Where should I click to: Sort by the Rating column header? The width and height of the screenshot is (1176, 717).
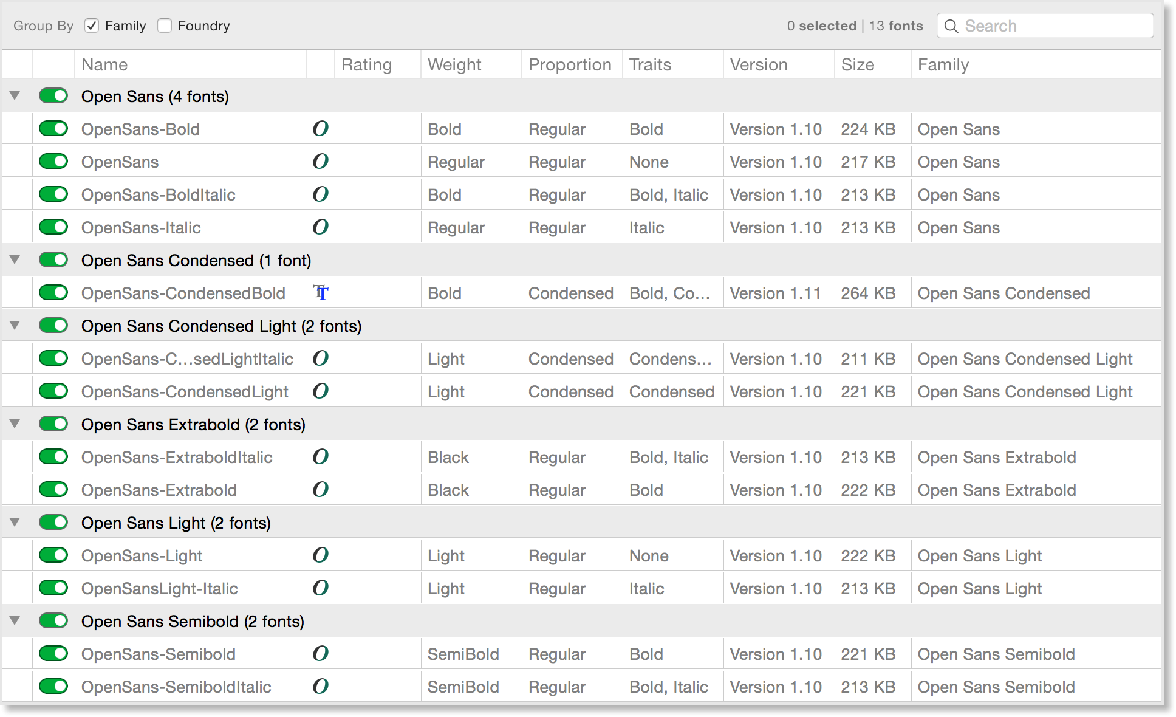(377, 64)
